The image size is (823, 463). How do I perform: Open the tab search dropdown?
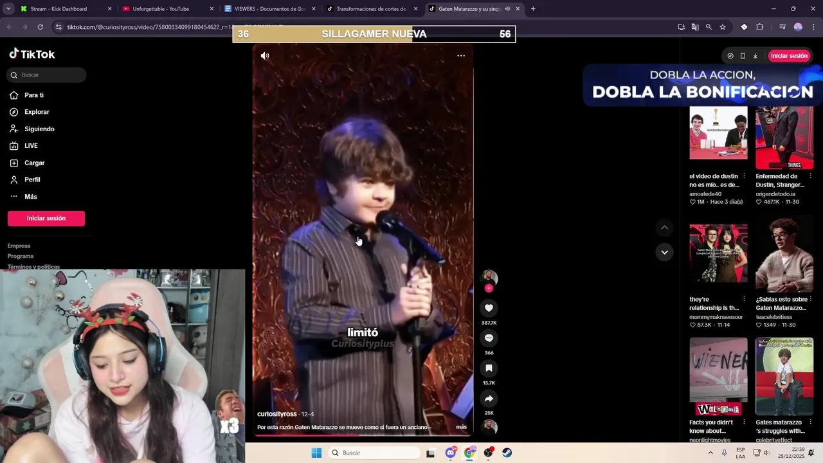point(8,9)
